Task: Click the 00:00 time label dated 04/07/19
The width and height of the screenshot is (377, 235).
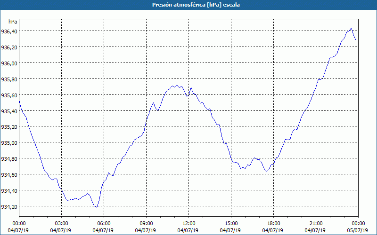Action: coord(19,224)
